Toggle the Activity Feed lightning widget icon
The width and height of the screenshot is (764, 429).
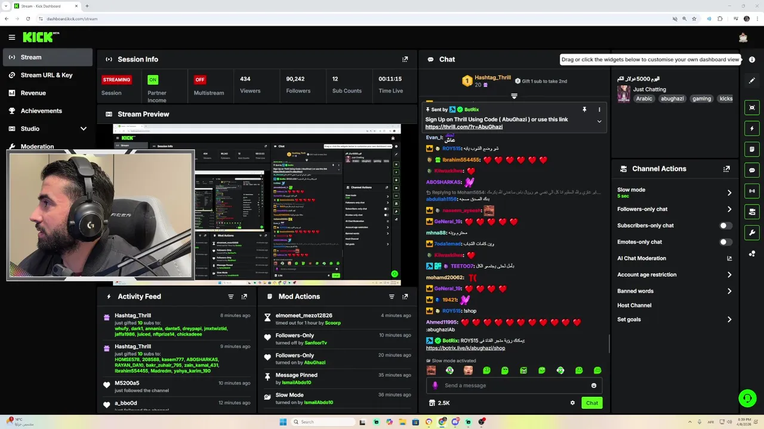click(752, 128)
